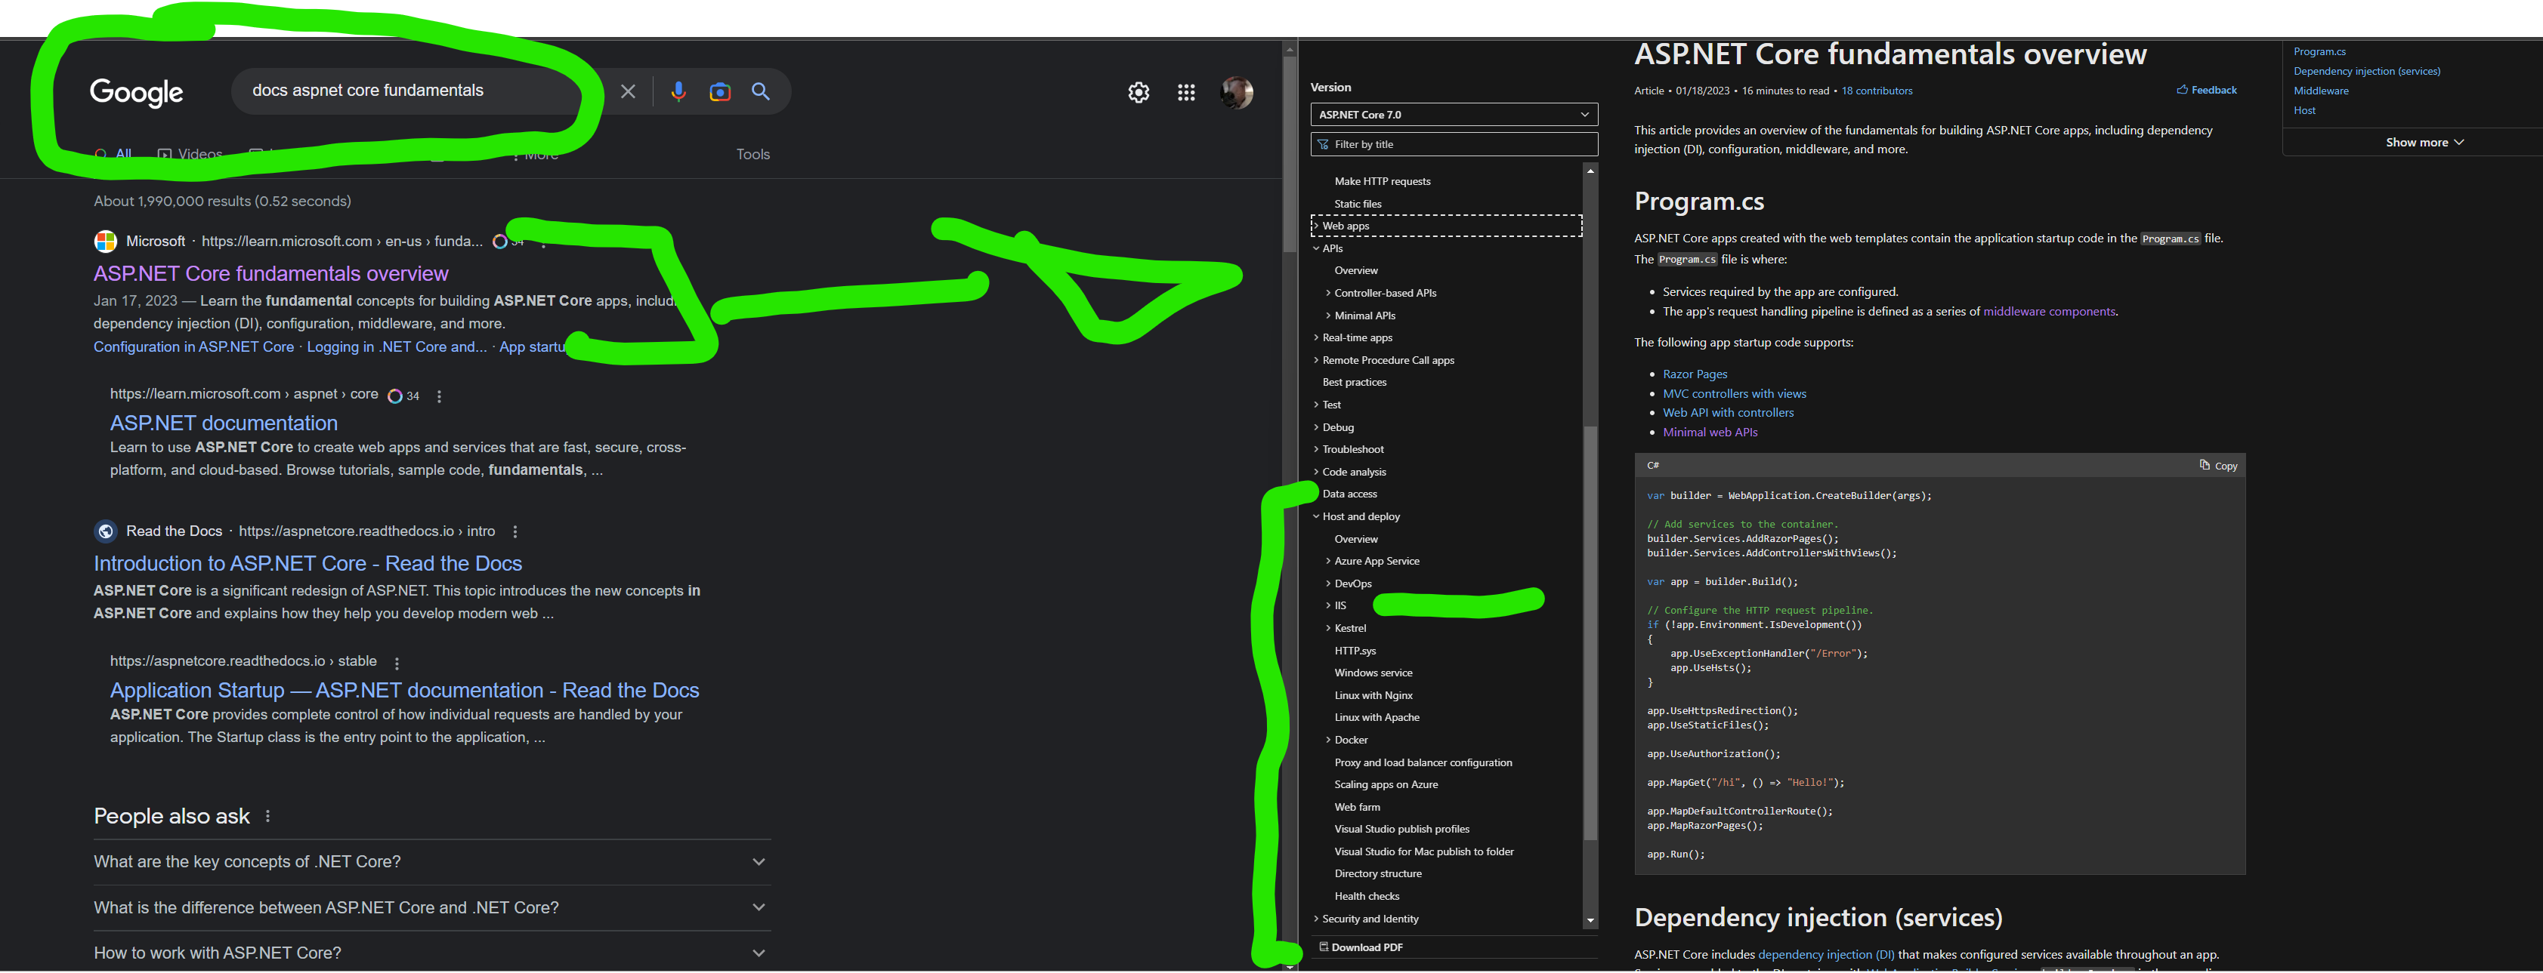Click the magnifying glass search button
Image resolution: width=2543 pixels, height=973 pixels.
(x=760, y=92)
